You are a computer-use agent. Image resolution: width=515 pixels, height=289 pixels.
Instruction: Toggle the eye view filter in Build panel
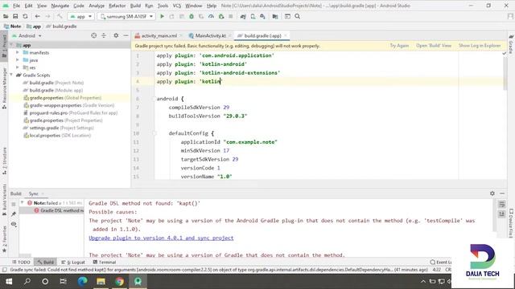coord(14,225)
